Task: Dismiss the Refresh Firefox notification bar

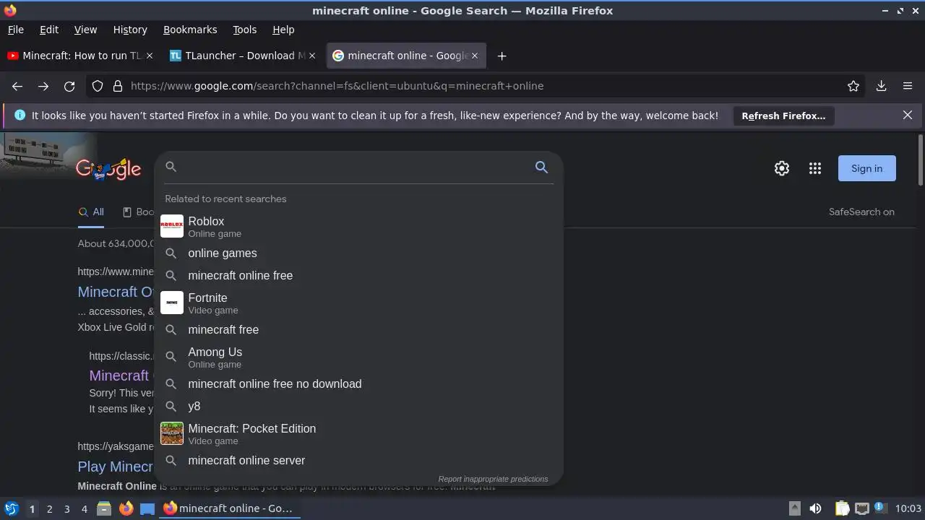Action: (908, 115)
